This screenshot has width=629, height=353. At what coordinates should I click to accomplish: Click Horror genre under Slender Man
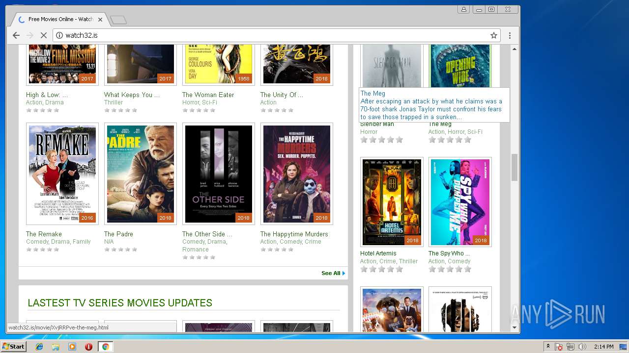click(369, 132)
